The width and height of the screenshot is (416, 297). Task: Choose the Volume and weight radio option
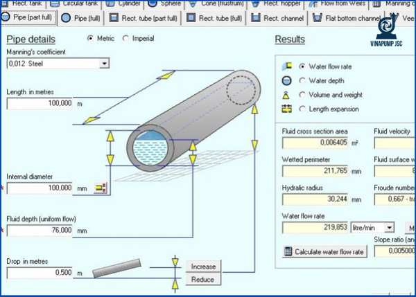(302, 95)
